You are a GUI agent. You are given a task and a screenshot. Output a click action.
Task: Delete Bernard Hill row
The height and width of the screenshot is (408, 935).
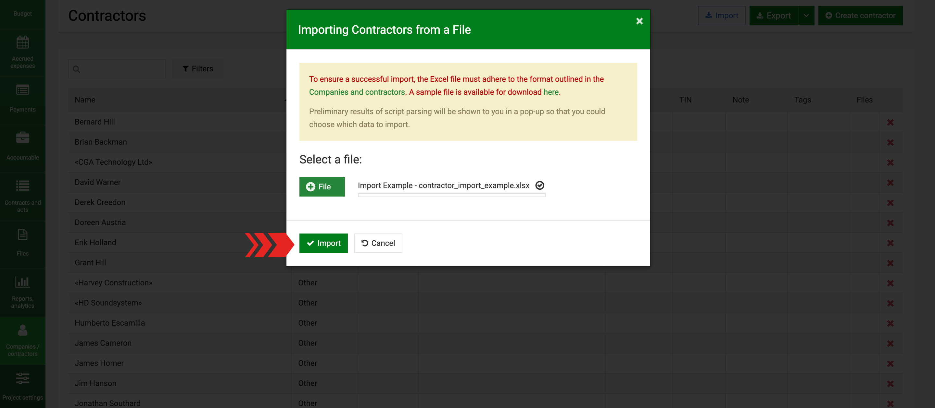coord(891,123)
